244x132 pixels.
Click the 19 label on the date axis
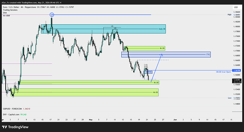pyautogui.click(x=139, y=120)
